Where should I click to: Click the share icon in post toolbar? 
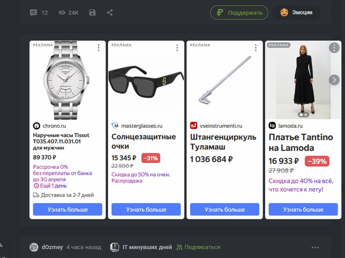pyautogui.click(x=110, y=13)
